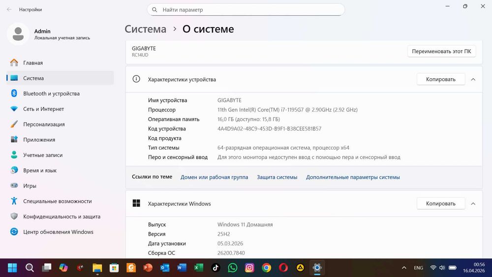Open Wi-Fi network tray icon
Screen dimensions: 492x277
click(433, 268)
